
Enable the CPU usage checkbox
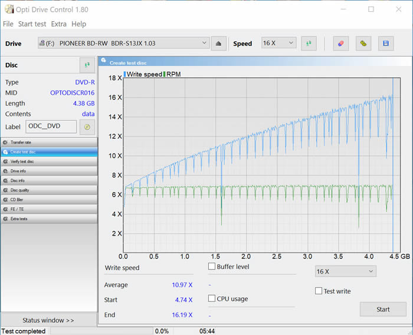tap(212, 298)
